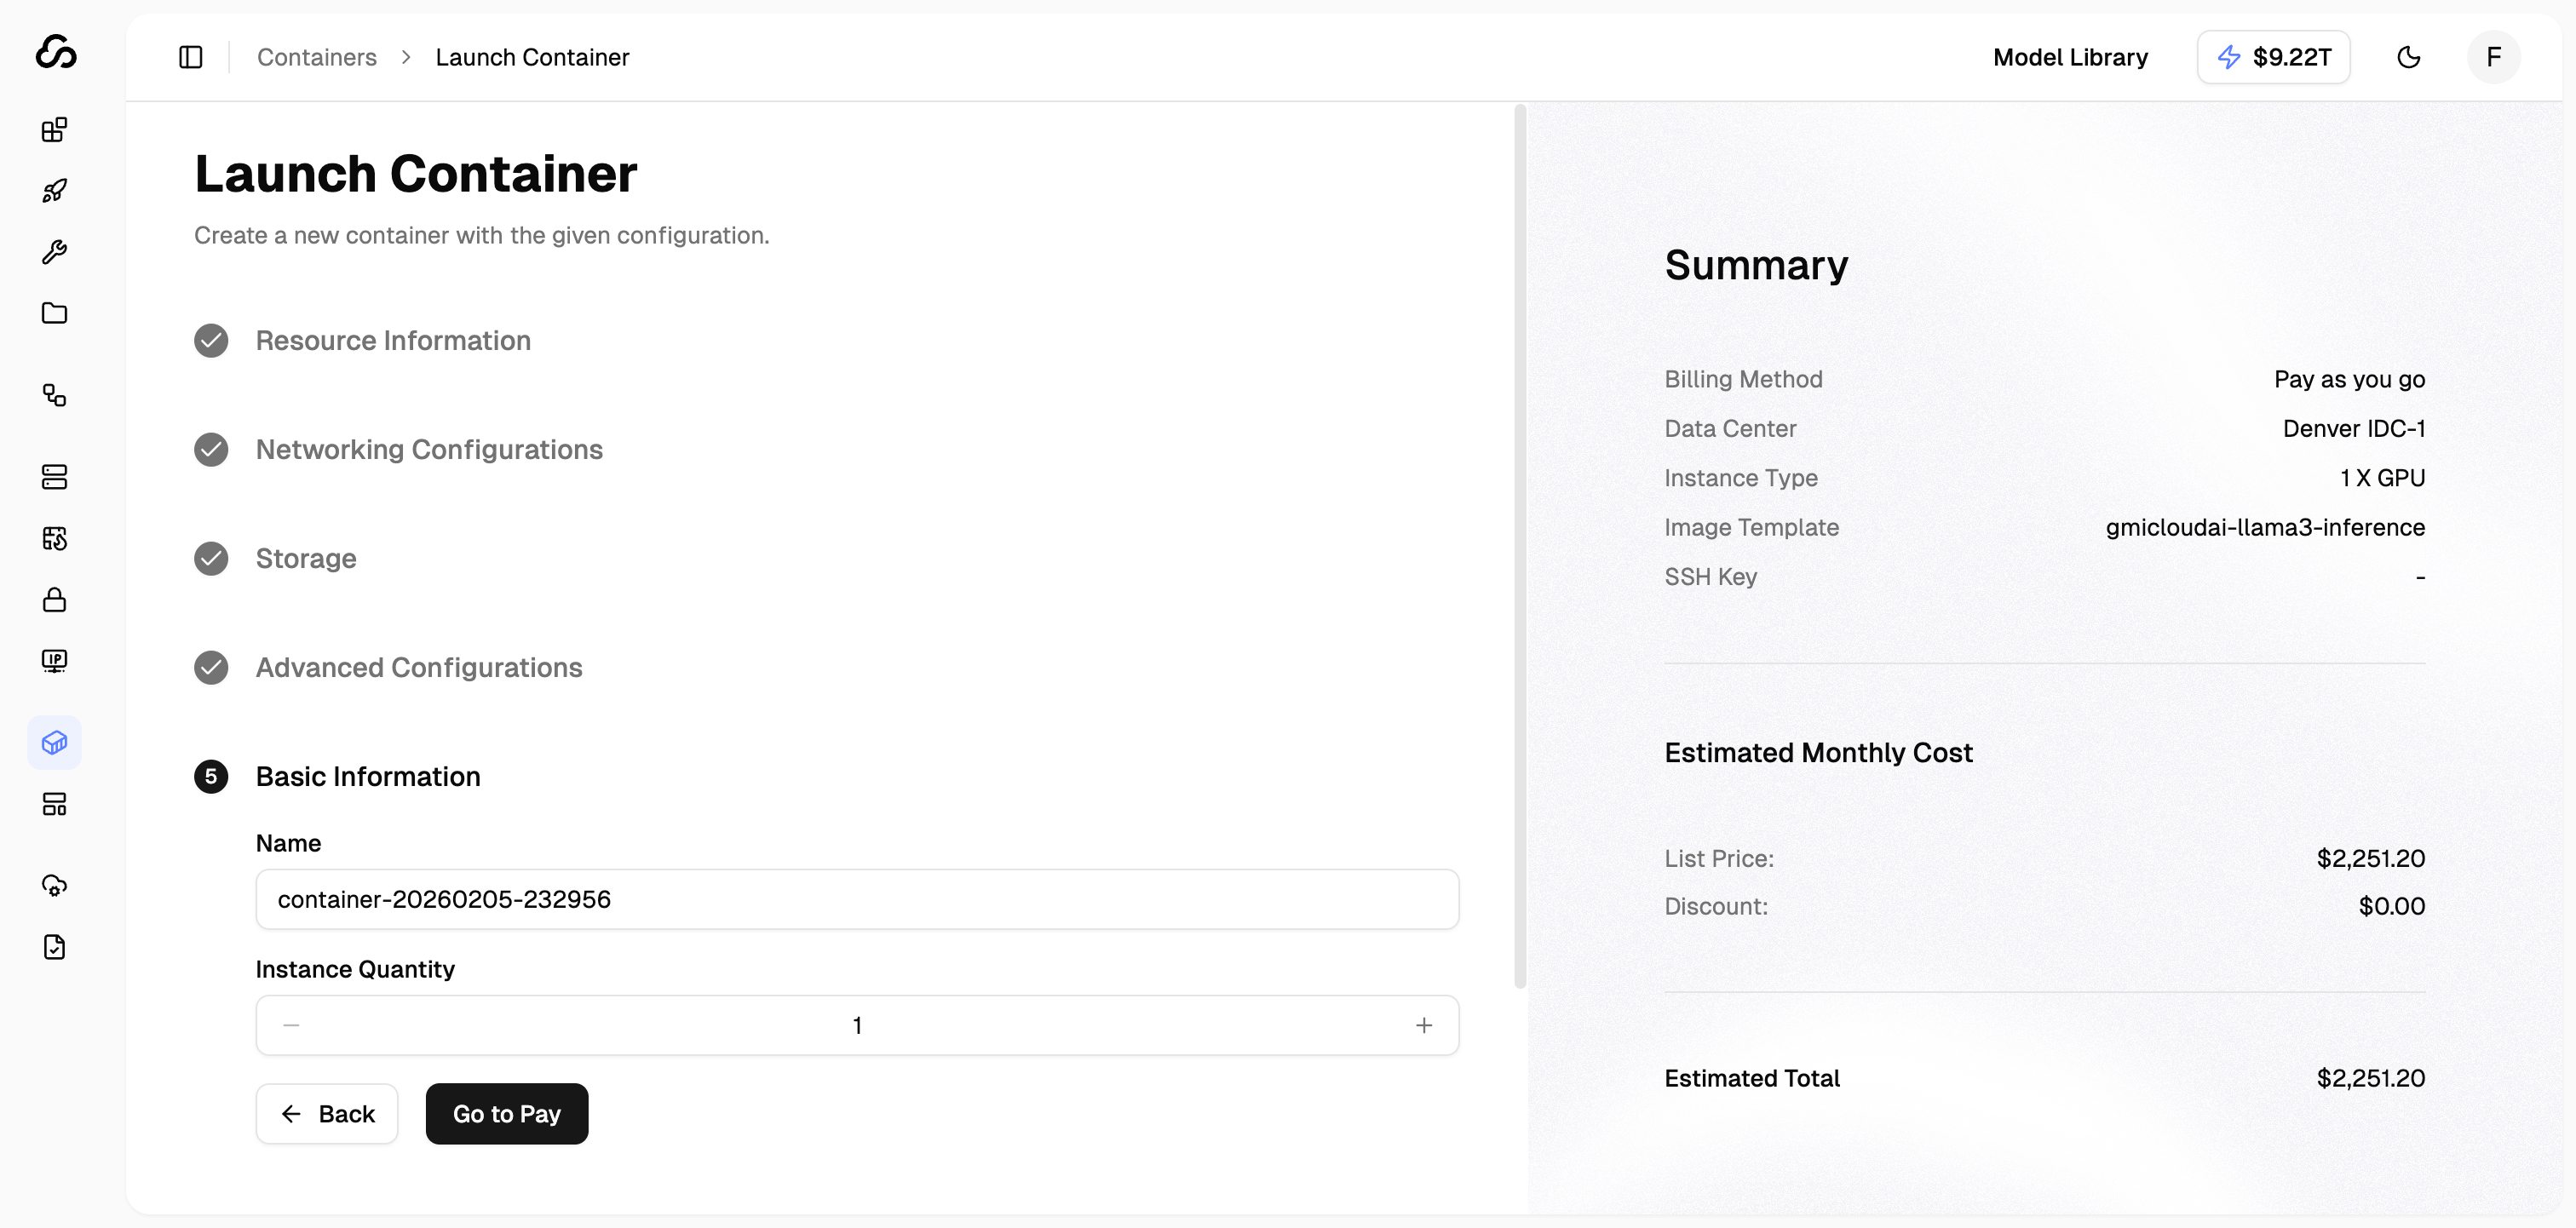This screenshot has height=1228, width=2576.
Task: Open the Model Library menu item
Action: click(2069, 57)
